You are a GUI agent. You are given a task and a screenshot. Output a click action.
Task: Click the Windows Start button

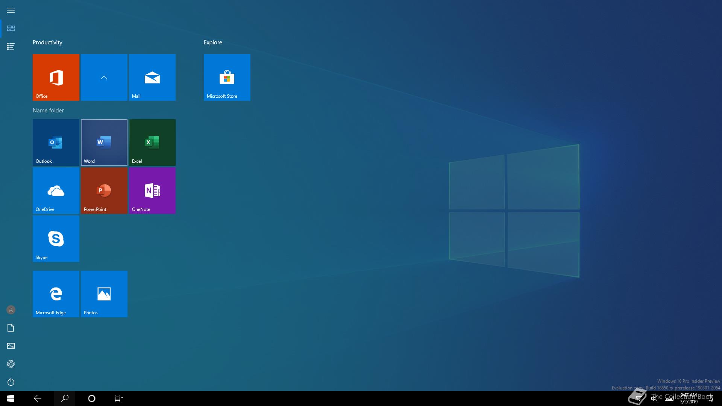[11, 398]
